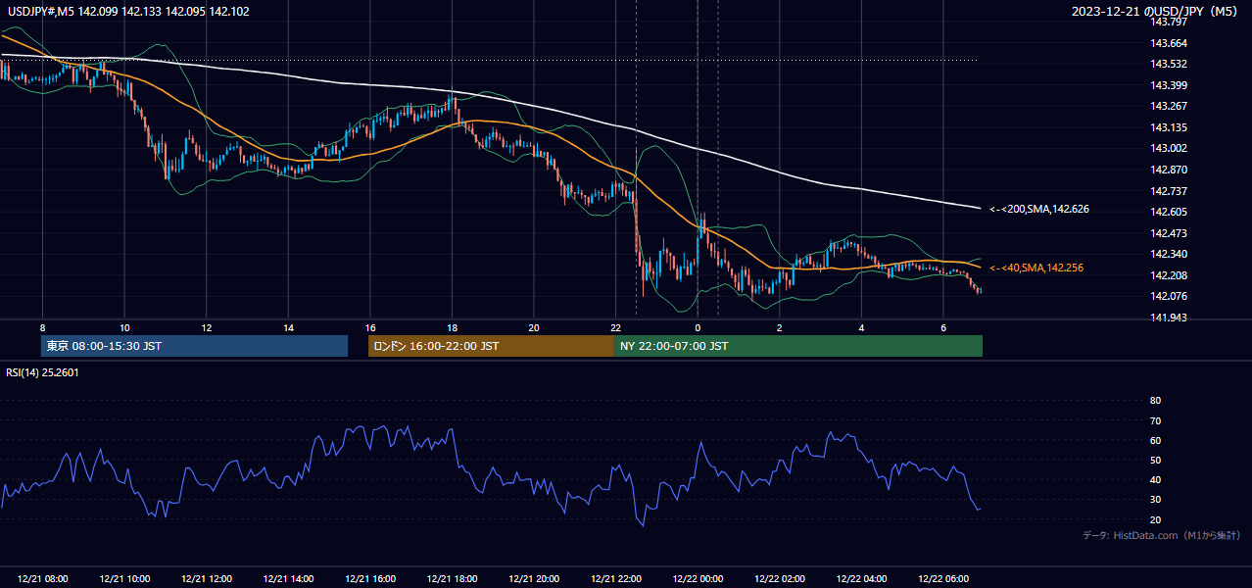
Task: Click price axis value 142.737
Action: pyautogui.click(x=1168, y=191)
